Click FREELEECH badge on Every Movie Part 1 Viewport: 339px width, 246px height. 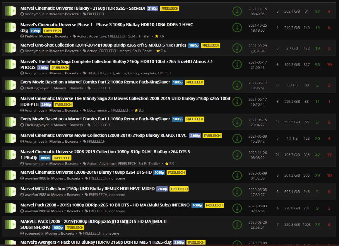pos(195,119)
